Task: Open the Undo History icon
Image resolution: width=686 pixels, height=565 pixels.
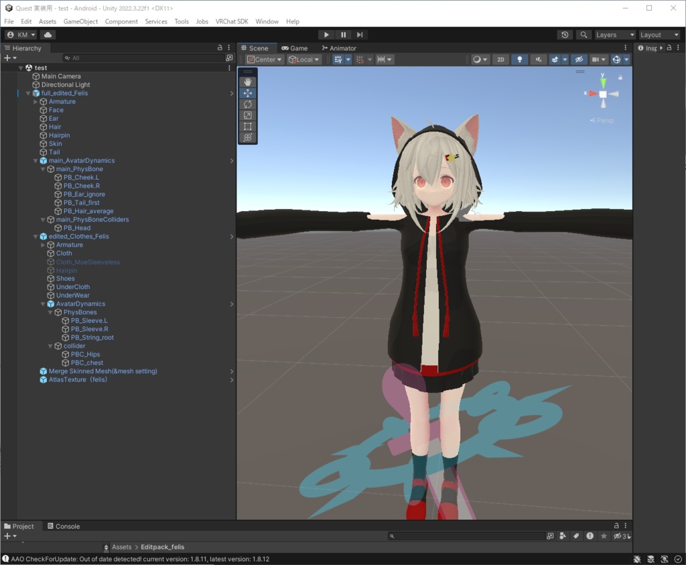Action: click(565, 35)
